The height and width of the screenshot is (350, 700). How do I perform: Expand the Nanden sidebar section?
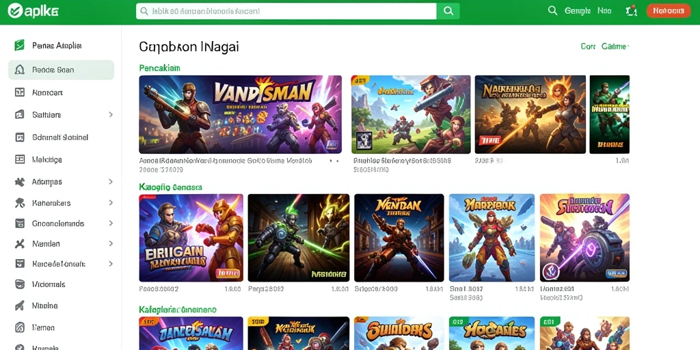pos(111,244)
